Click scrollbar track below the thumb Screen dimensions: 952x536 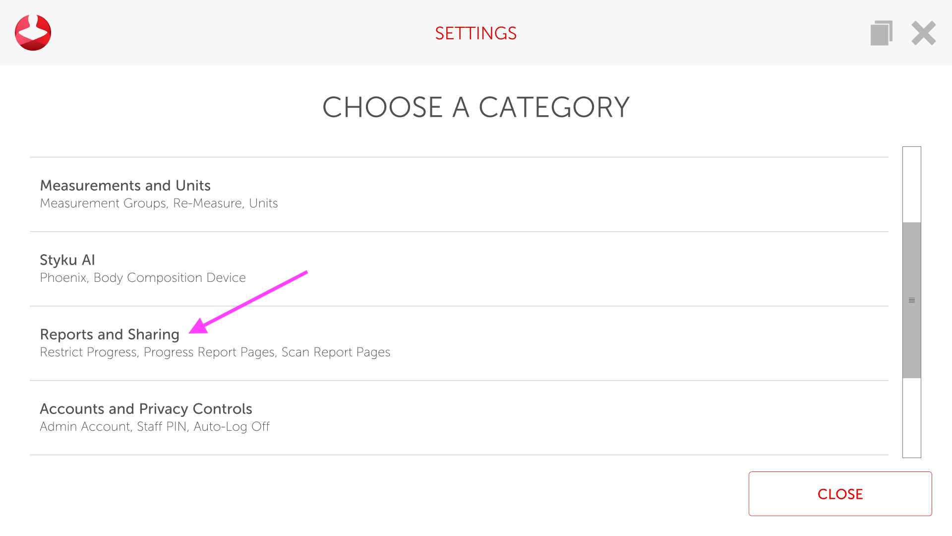coord(911,417)
